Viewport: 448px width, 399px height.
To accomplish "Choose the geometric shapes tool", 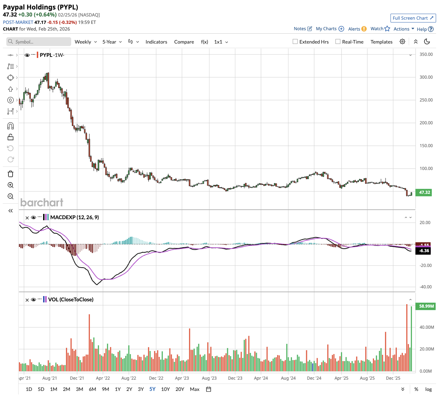I will pyautogui.click(x=11, y=78).
